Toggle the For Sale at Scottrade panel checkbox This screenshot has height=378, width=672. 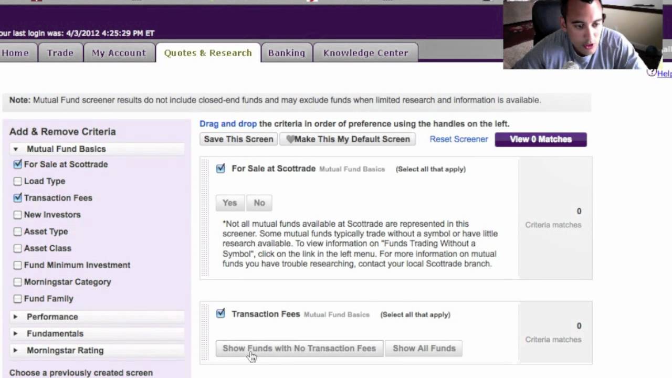(220, 169)
